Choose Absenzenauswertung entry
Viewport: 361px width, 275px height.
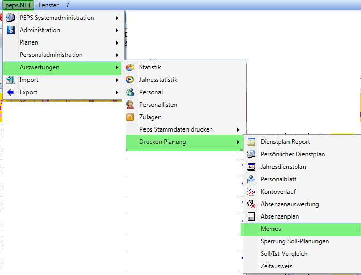pos(302,204)
